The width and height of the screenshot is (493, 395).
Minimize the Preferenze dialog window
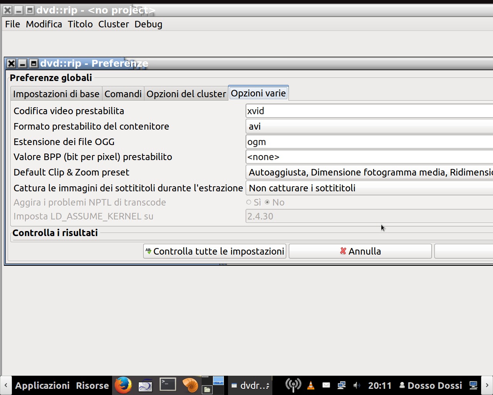(23, 64)
